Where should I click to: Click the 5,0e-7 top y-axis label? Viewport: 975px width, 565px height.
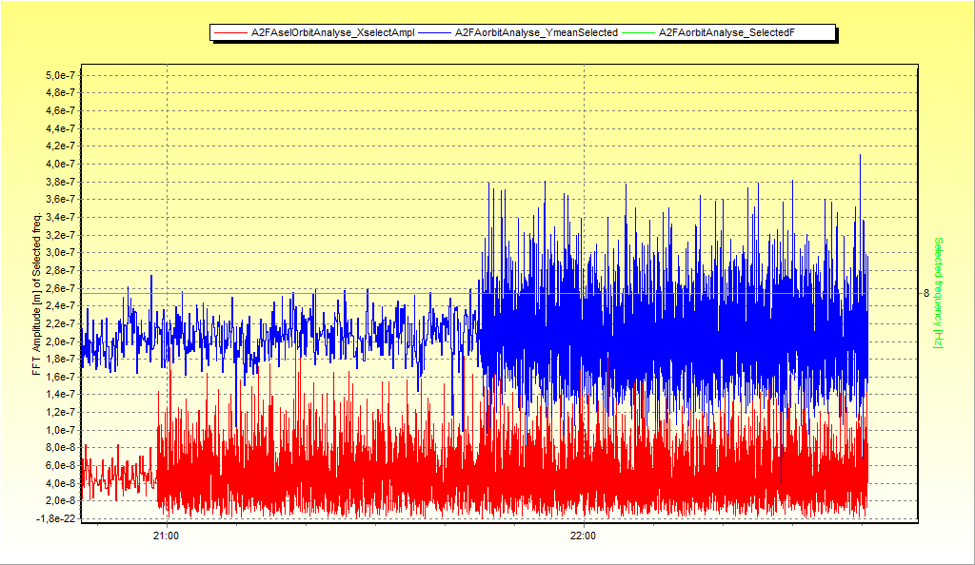tap(62, 75)
